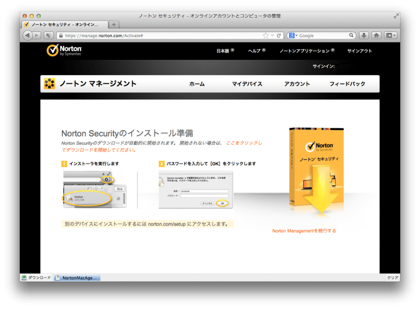Open the フィードバック navigation tab
This screenshot has height=309, width=420.
[x=347, y=84]
